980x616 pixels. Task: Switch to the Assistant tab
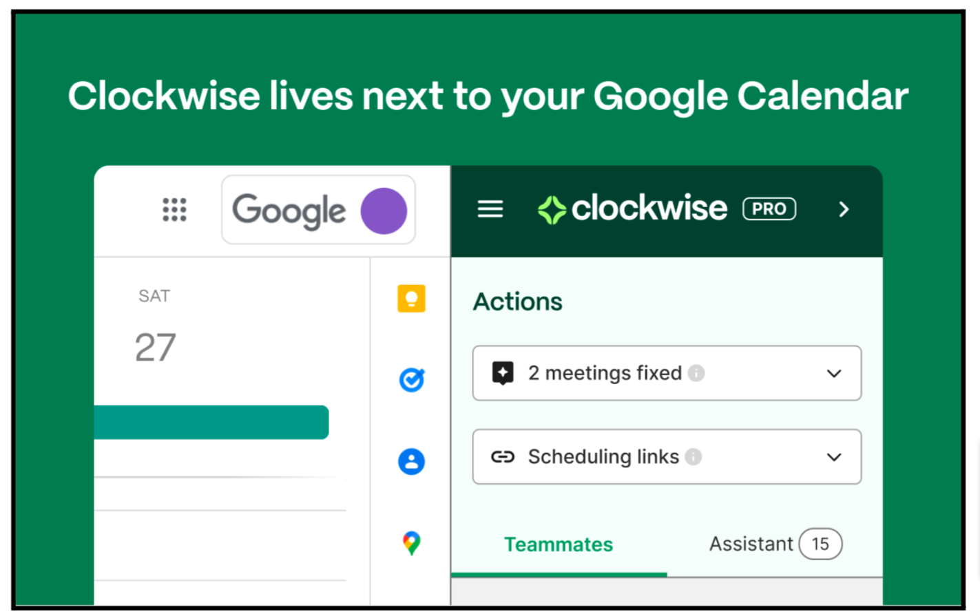coord(751,544)
